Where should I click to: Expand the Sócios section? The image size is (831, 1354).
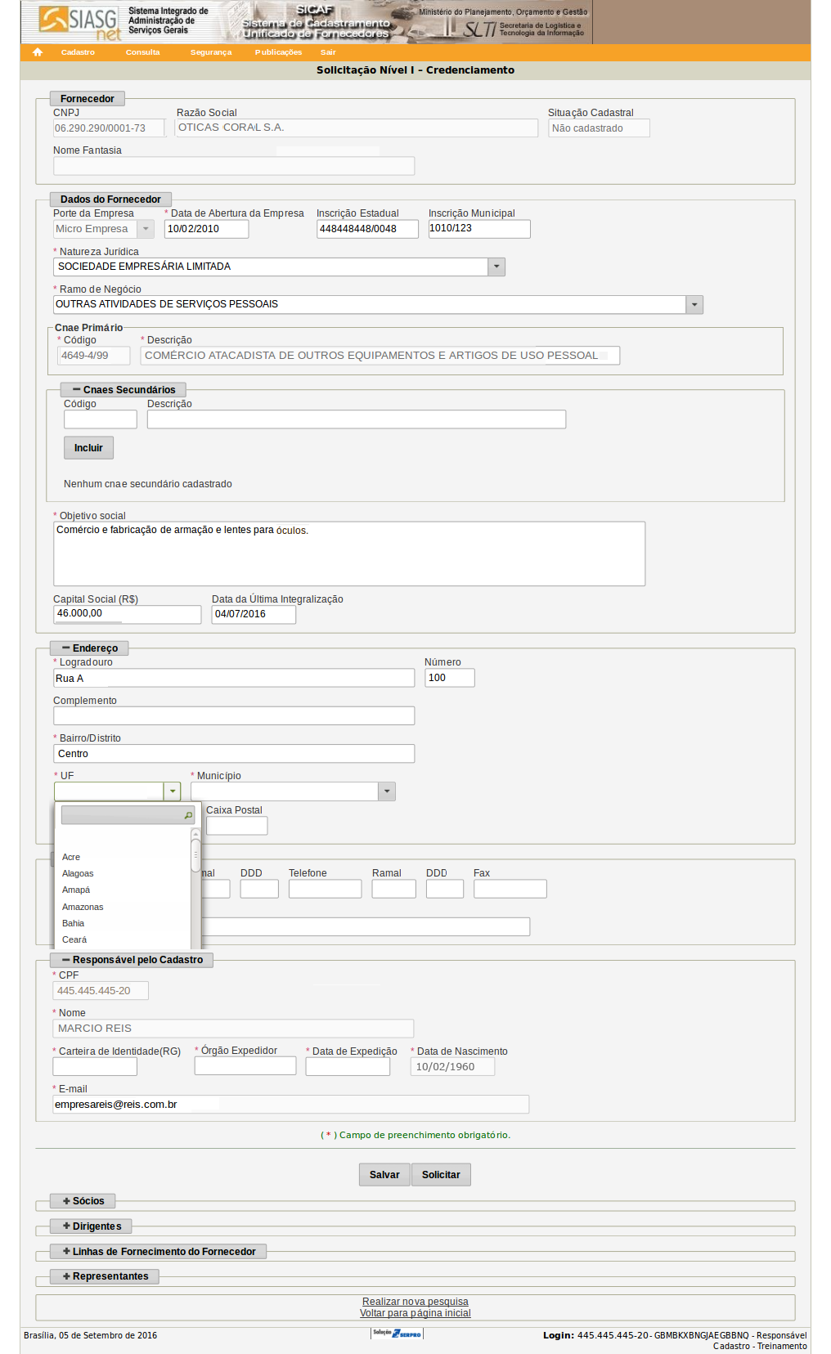pos(83,1201)
